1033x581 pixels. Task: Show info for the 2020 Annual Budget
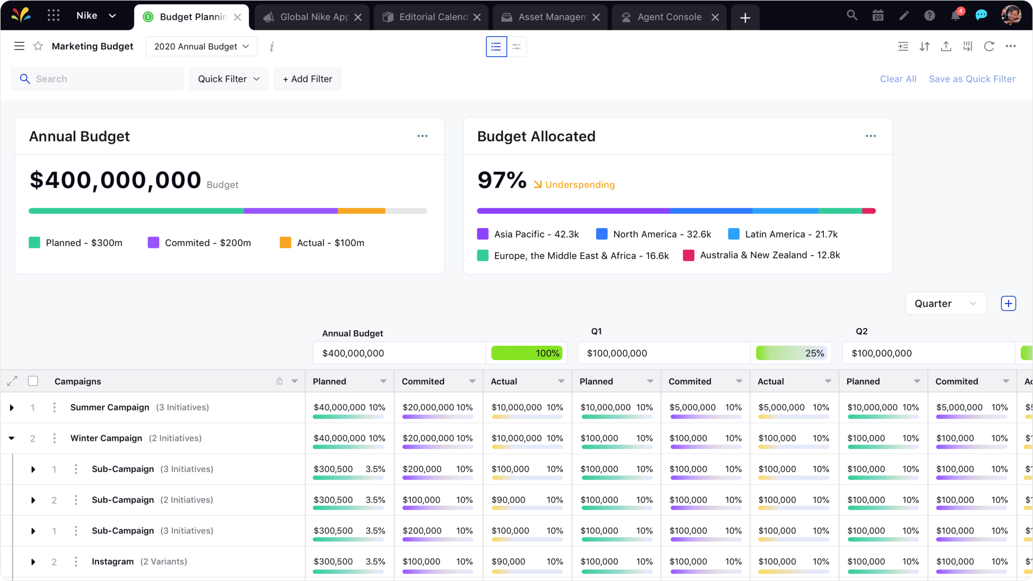pos(271,47)
